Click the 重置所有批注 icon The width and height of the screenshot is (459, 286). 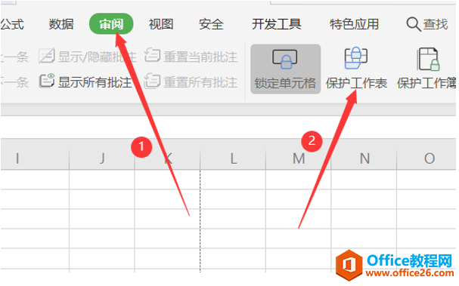point(152,81)
